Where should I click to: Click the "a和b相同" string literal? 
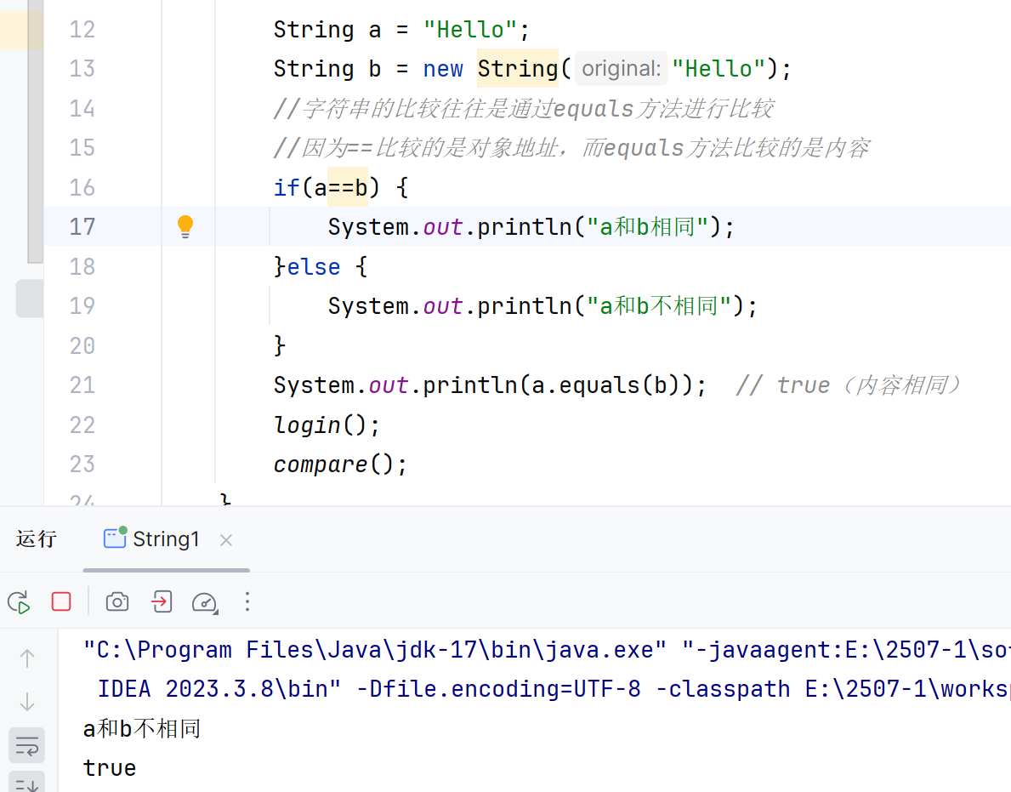[647, 226]
